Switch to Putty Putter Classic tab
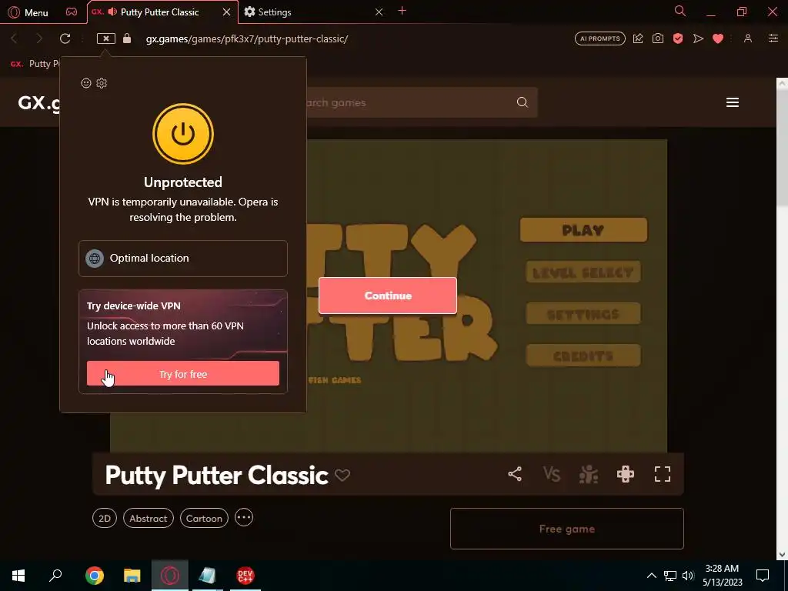 pyautogui.click(x=160, y=12)
